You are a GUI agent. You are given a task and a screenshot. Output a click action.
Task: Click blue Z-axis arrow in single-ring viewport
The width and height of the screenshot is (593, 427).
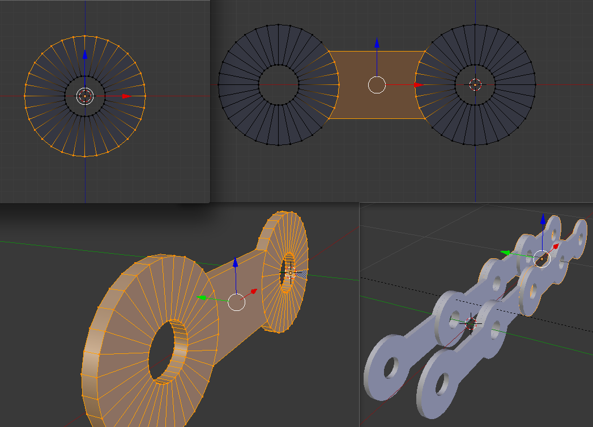click(85, 54)
